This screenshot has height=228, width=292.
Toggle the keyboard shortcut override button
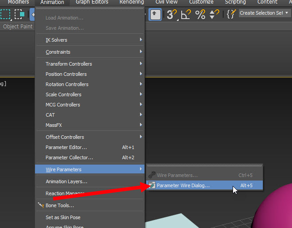click(x=155, y=14)
